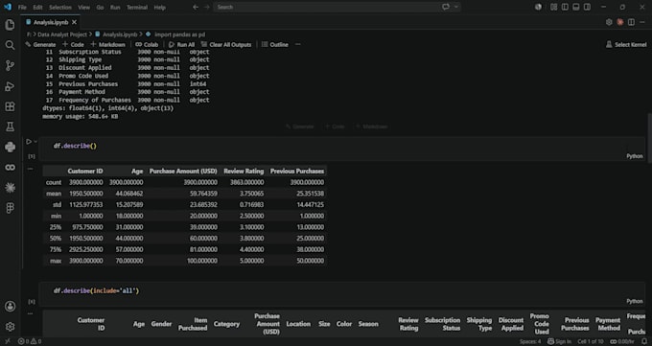Screen dimensions: 652x346
Task: Open the Customize Layout icon
Action: tap(554, 7)
